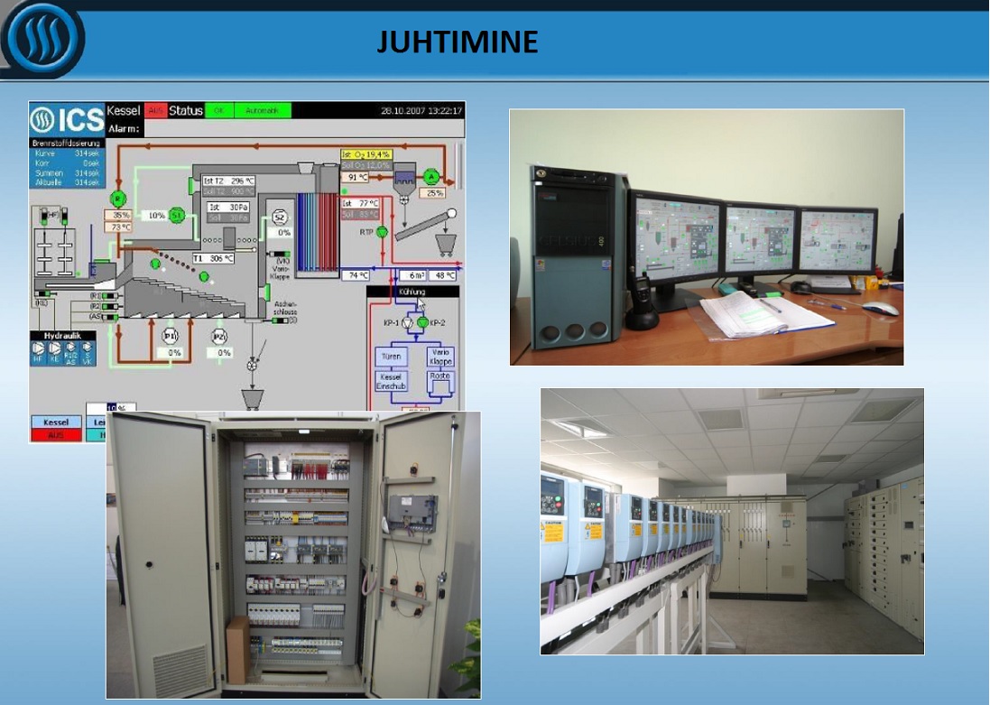Image resolution: width=990 pixels, height=705 pixels.
Task: Click the S1 fan symbol
Action: pyautogui.click(x=178, y=215)
